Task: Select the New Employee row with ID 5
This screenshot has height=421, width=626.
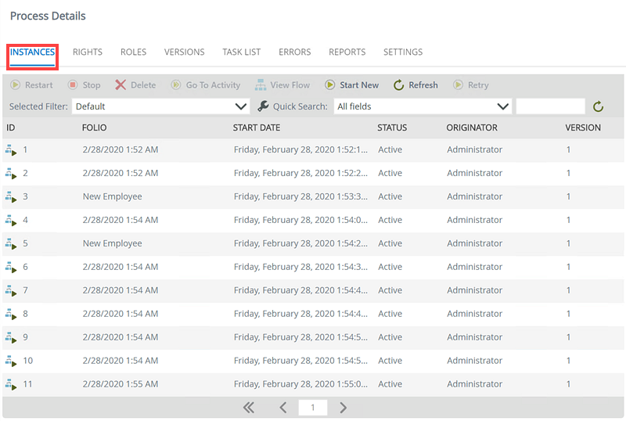Action: pos(113,243)
